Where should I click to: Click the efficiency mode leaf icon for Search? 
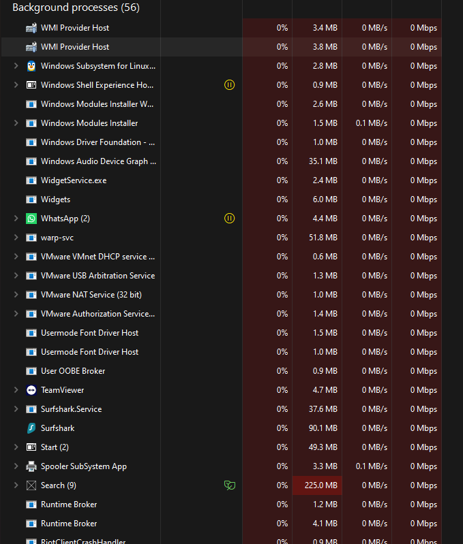[230, 485]
